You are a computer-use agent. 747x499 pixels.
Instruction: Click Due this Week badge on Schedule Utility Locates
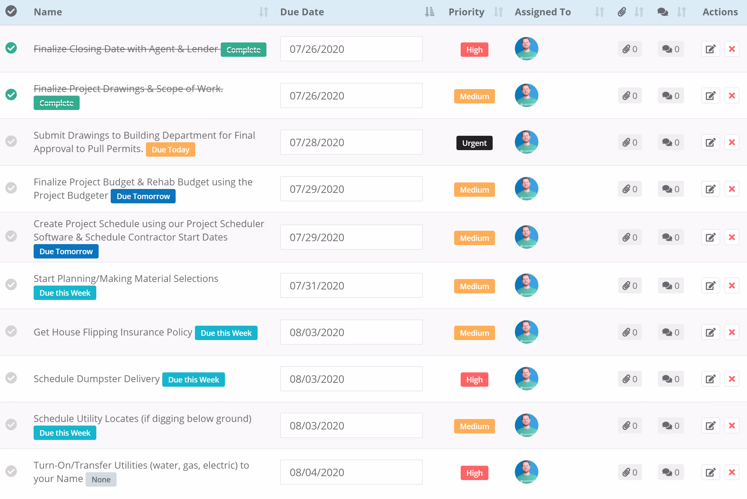click(65, 433)
